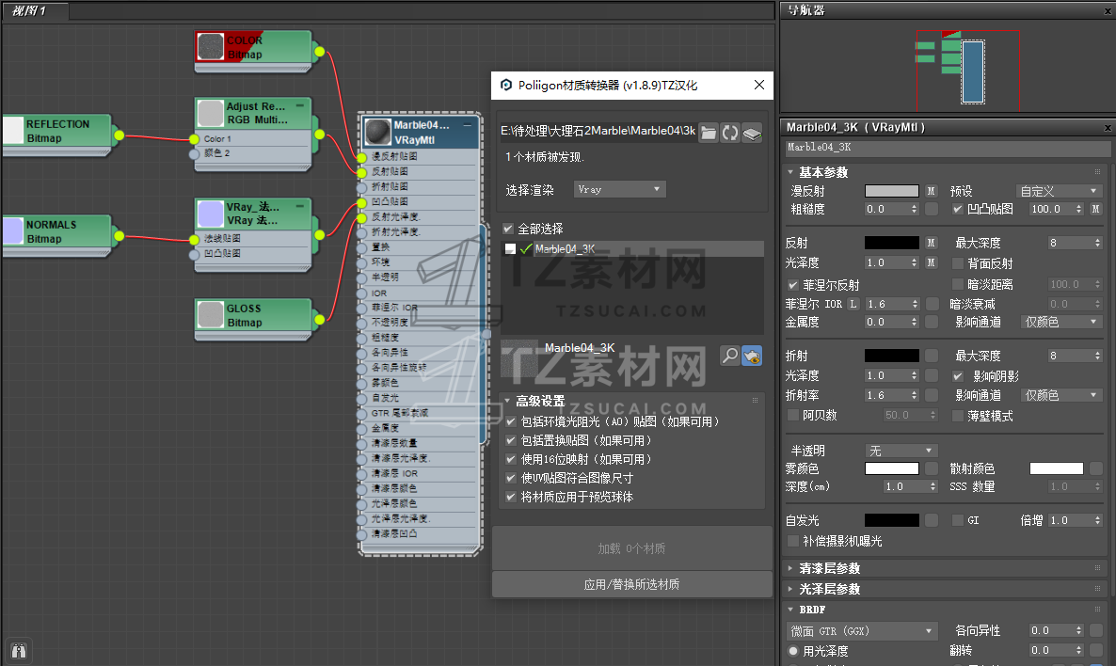
Task: Click the 应用/替换所选材质 button
Action: click(x=631, y=584)
